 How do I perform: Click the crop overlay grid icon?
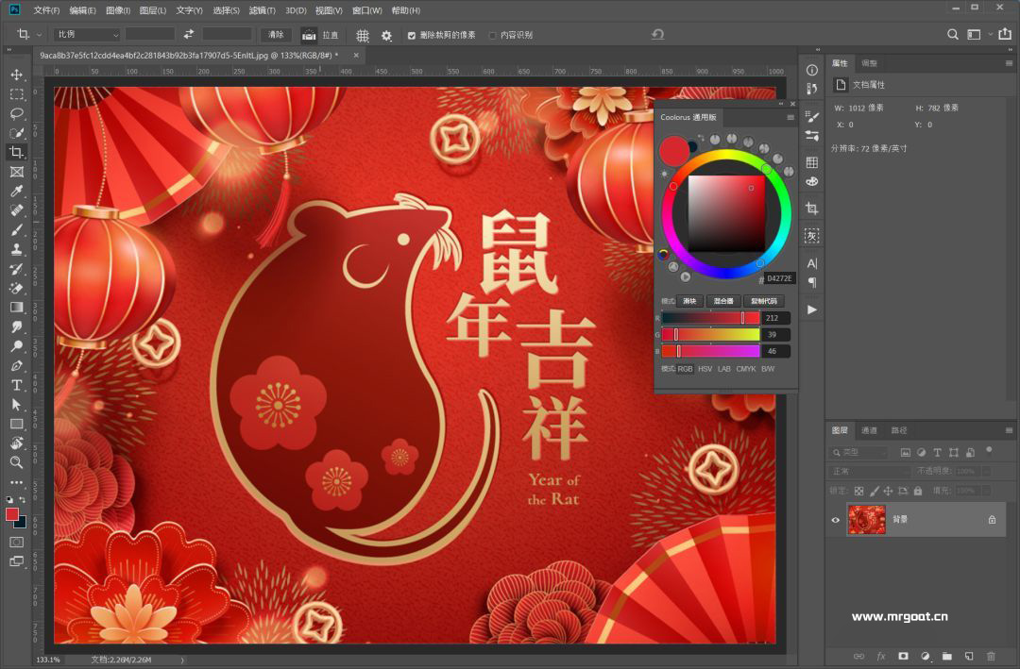click(363, 35)
